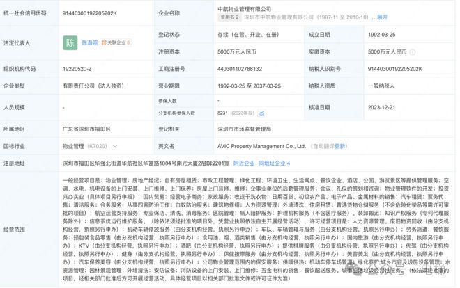Click taxpayer qualification 一般纳税人
Viewport: 460px width, 288px height.
381,86
